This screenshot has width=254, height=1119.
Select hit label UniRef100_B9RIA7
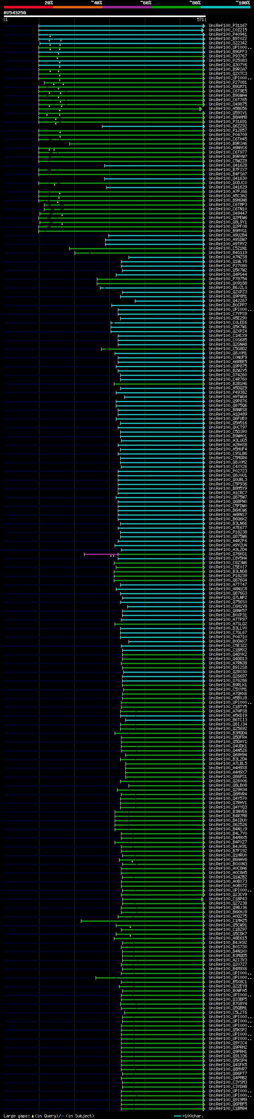point(227,69)
